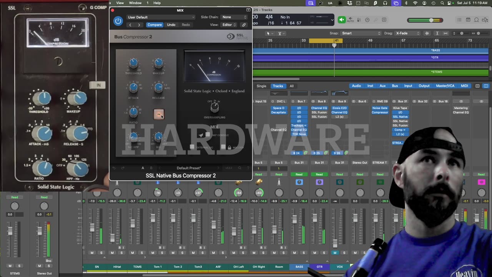Click the Auto volume icon

[x=350, y=20]
